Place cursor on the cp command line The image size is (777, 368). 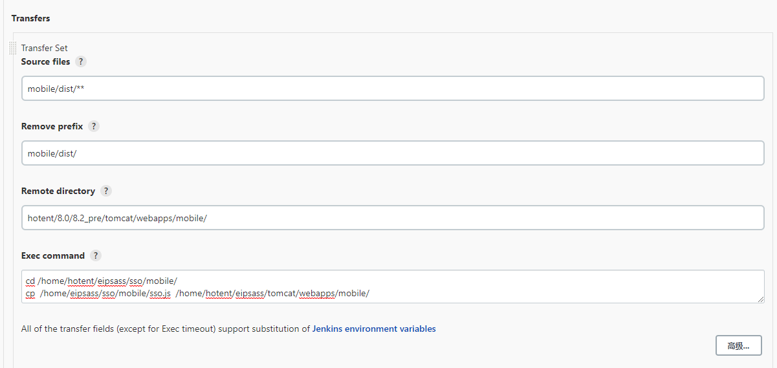coord(197,293)
